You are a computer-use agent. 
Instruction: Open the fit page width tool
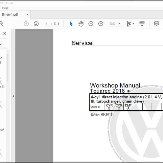click(x=129, y=24)
